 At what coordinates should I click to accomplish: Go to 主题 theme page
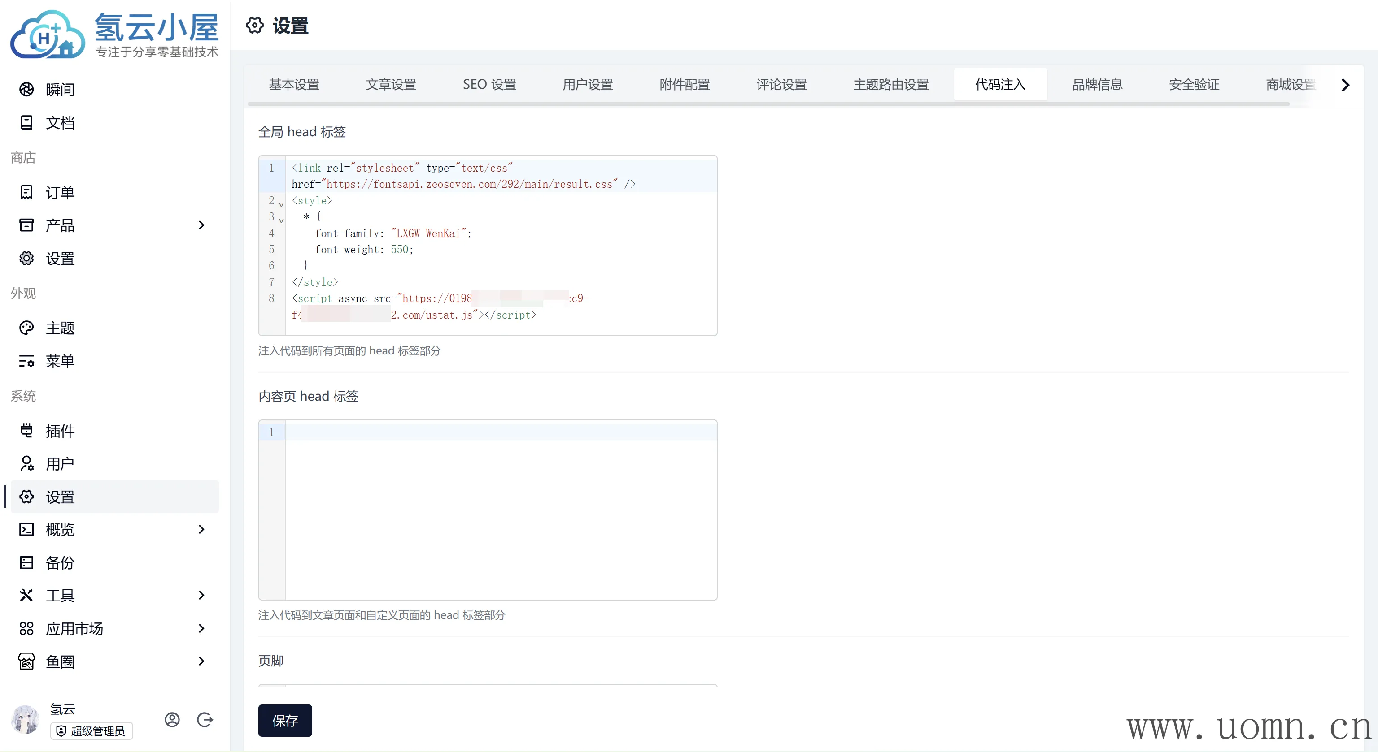pyautogui.click(x=60, y=328)
